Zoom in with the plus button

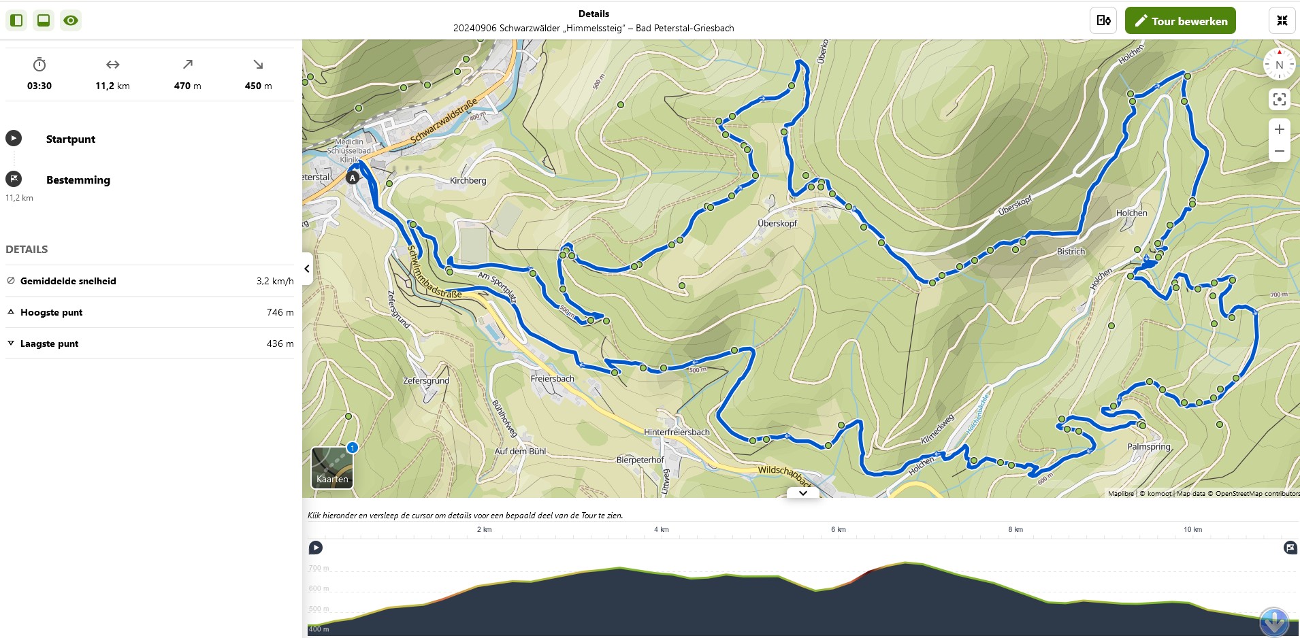(1280, 129)
